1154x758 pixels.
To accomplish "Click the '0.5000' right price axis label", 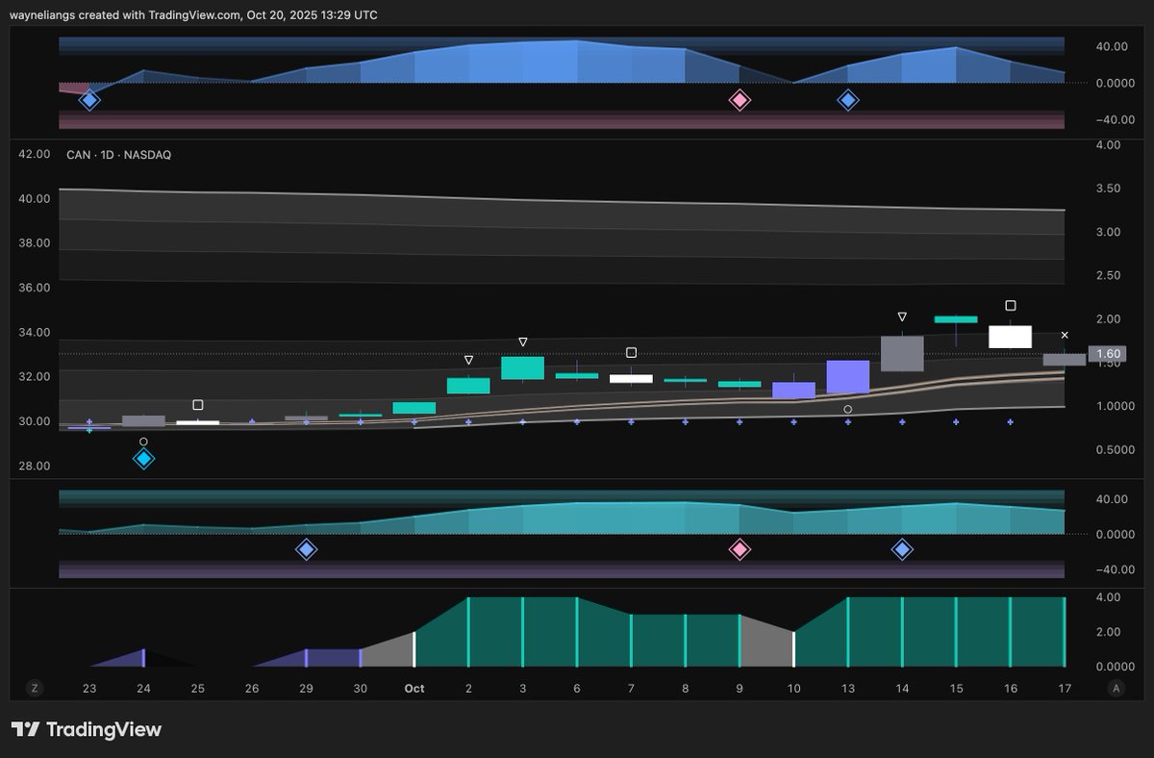I will (1114, 450).
